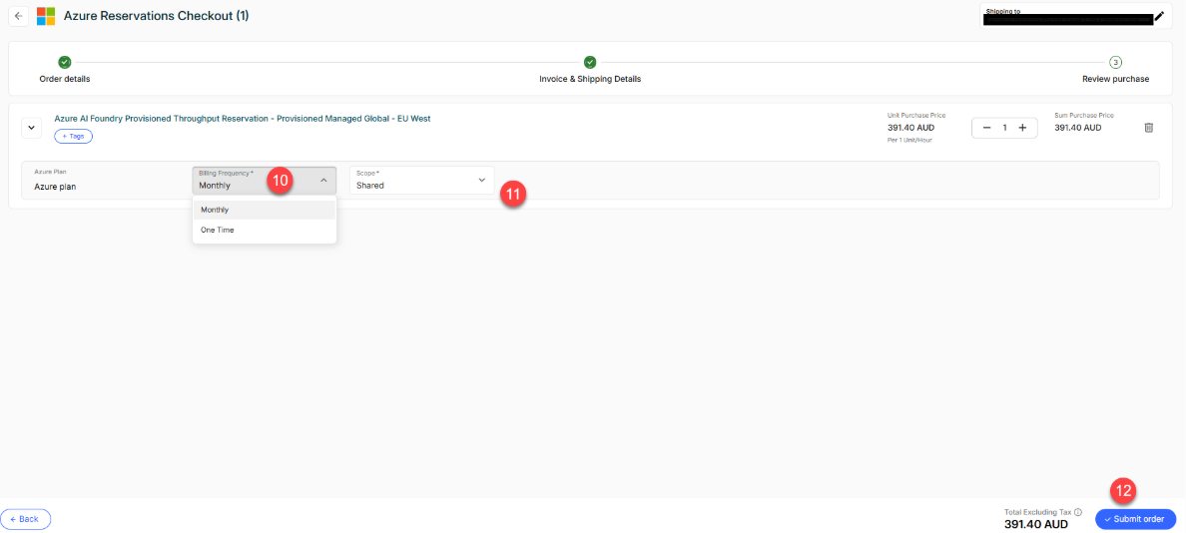The height and width of the screenshot is (533, 1186).
Task: Edit the shipping address with the pencil icon
Action: [x=1159, y=16]
